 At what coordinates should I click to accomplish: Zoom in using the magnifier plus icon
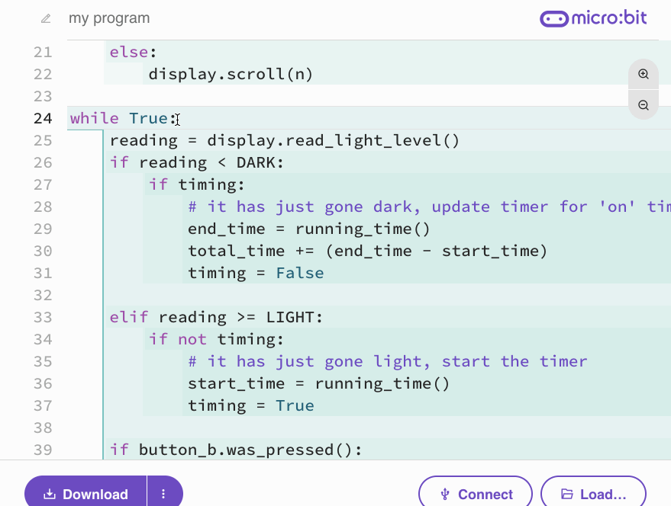point(643,73)
